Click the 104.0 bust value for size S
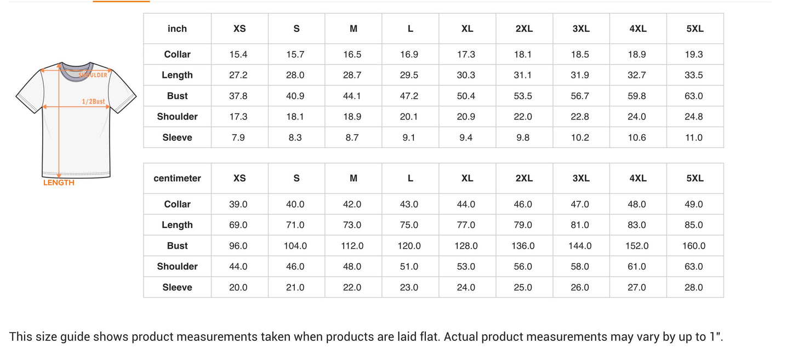Screen dimensions: 792x360 click(x=295, y=246)
